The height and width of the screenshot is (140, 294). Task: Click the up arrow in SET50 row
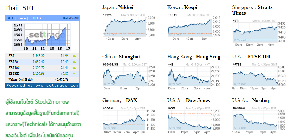(74, 62)
